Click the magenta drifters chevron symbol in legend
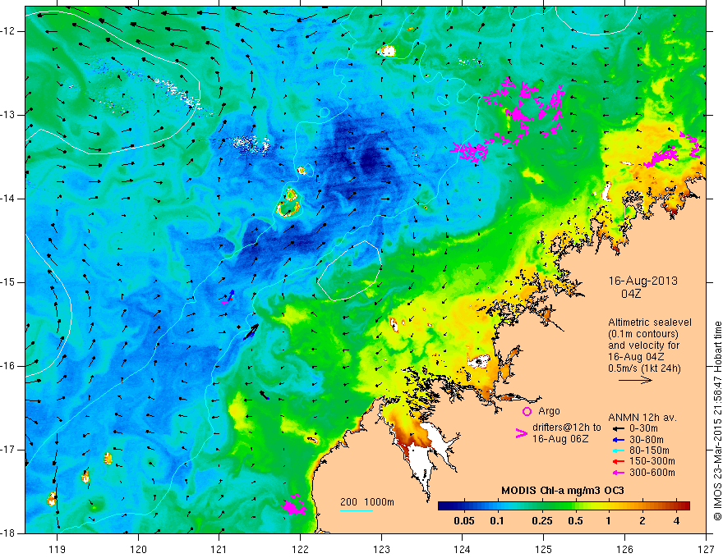Viewport: 723px width, 558px height. [522, 433]
